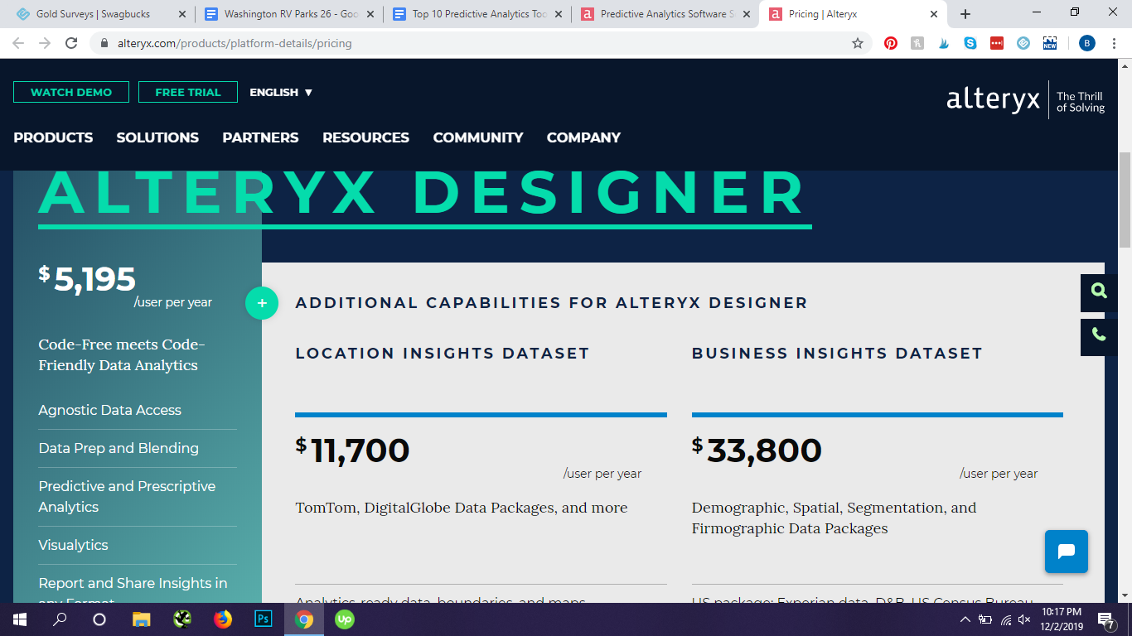This screenshot has width=1132, height=636.
Task: Click the WATCH DEMO button
Action: pyautogui.click(x=71, y=92)
